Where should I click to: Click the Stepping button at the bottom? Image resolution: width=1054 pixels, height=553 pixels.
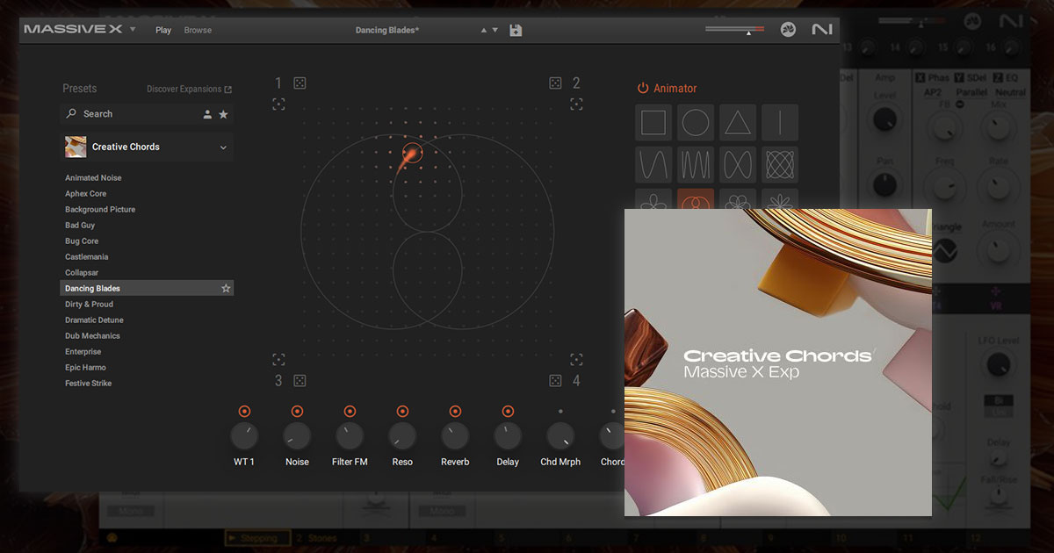(257, 537)
